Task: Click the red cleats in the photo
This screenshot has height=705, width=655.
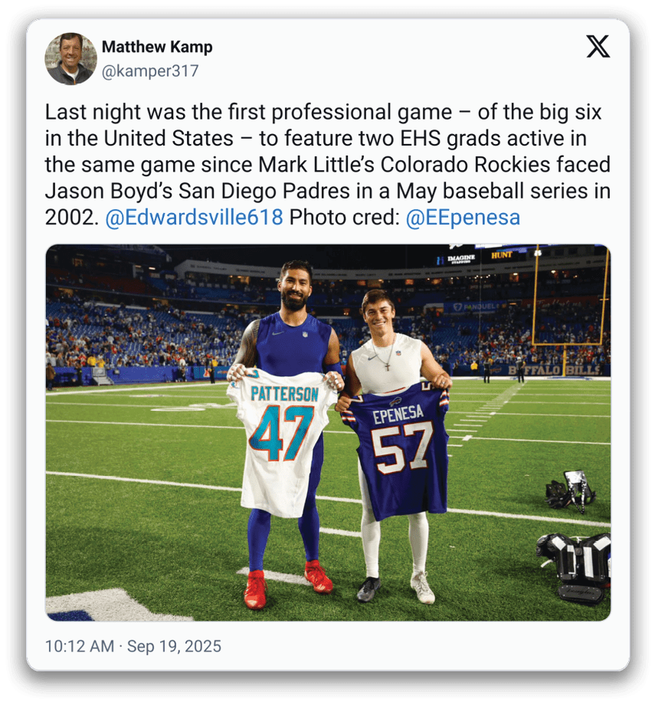Action: [x=287, y=584]
